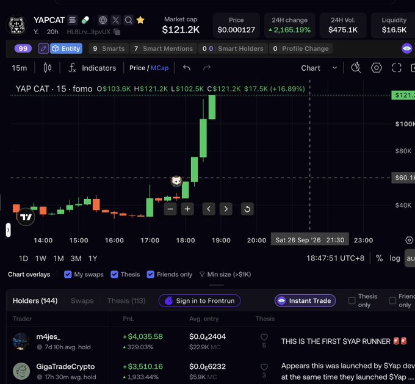Reset the chart view
Image resolution: width=415 pixels, height=384 pixels.
coord(247,209)
